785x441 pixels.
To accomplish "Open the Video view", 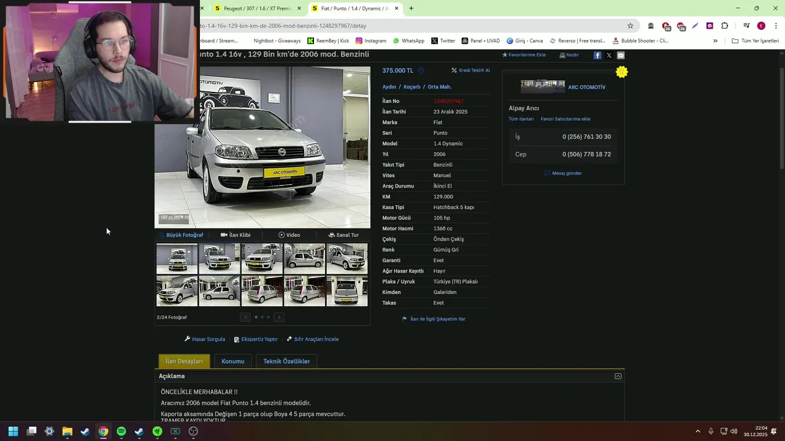I will 289,235.
